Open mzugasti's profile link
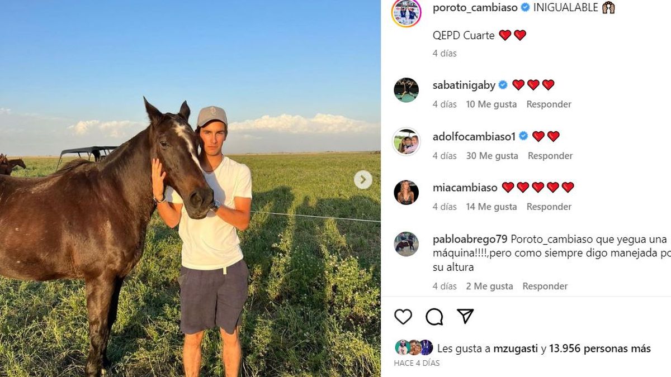Screen dimensions: 671x377 pyautogui.click(x=516, y=349)
